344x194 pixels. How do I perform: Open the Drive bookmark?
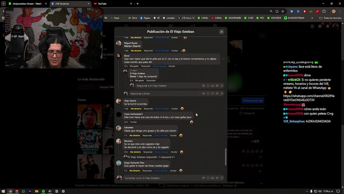coord(132,18)
